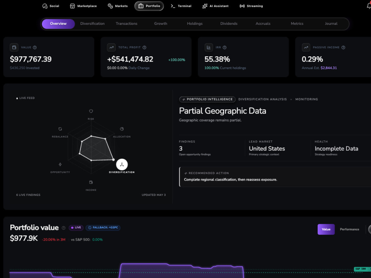The width and height of the screenshot is (371, 278).
Task: Click the United States lead market value
Action: [267, 149]
